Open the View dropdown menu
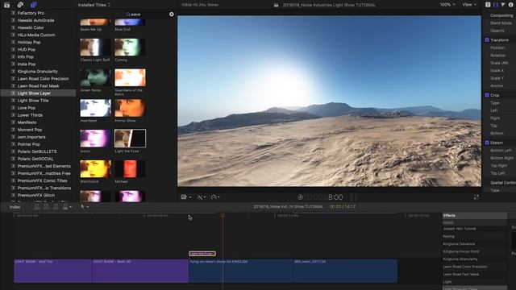The width and height of the screenshot is (516, 290). 469,5
